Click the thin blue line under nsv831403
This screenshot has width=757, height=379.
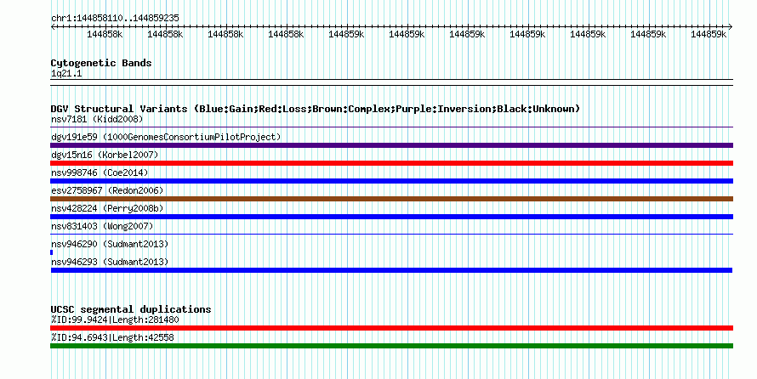tap(391, 235)
